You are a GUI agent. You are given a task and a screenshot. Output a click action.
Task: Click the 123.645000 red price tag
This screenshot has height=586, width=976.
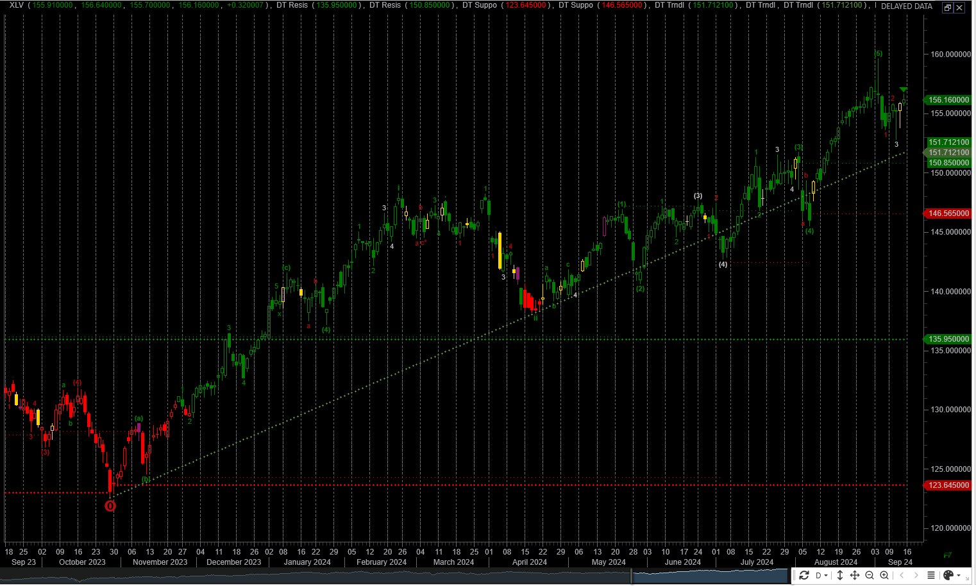point(948,485)
